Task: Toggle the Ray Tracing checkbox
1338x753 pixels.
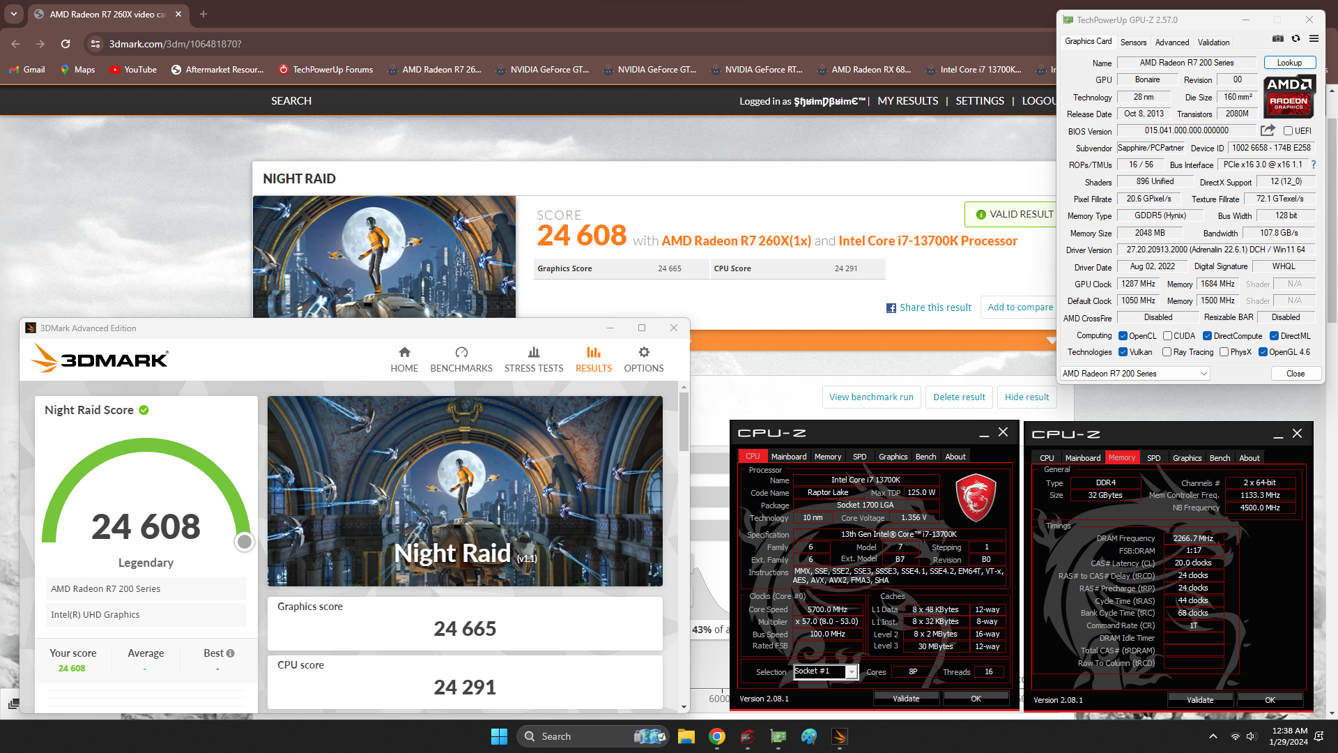Action: coord(1167,352)
